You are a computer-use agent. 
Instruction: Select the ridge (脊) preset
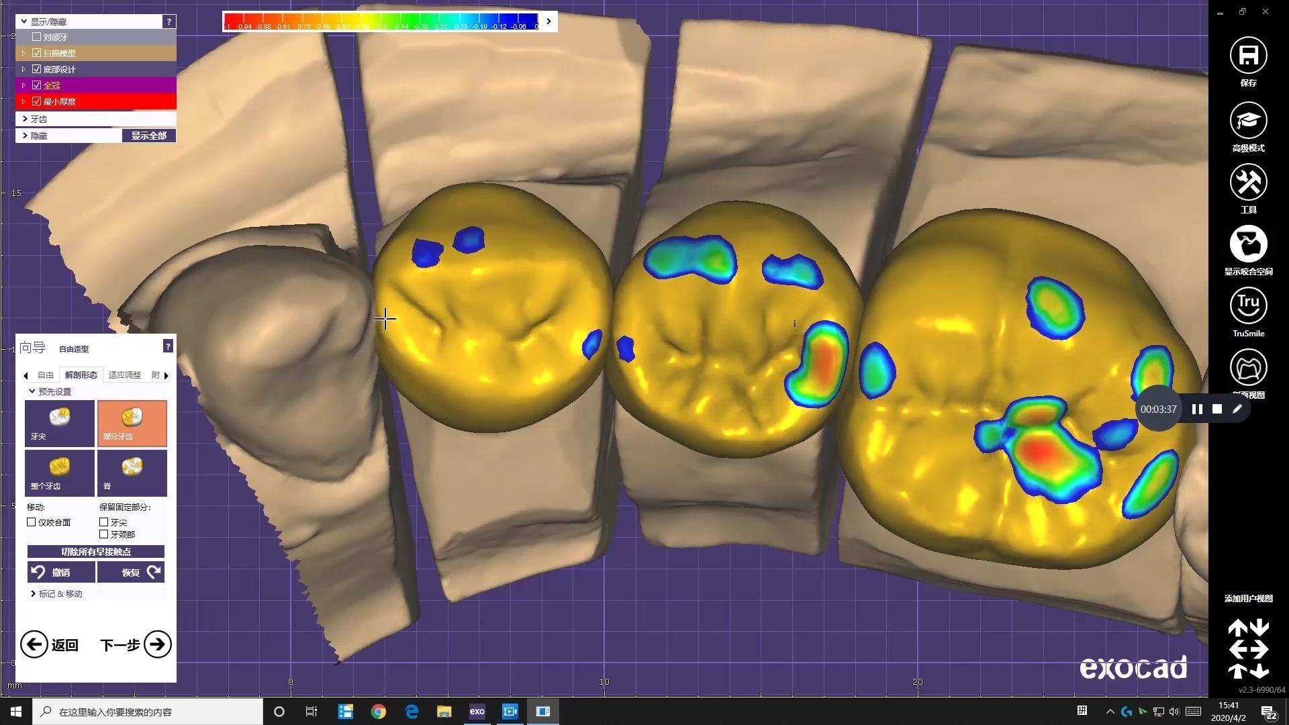point(132,473)
